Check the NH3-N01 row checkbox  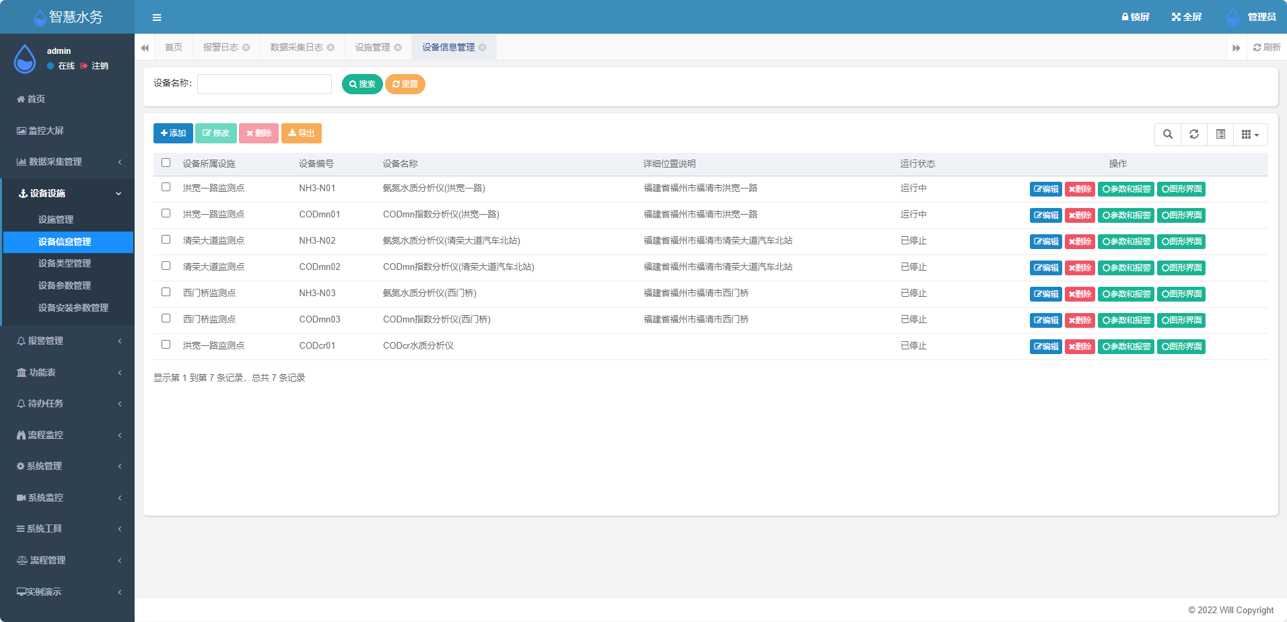click(x=166, y=187)
